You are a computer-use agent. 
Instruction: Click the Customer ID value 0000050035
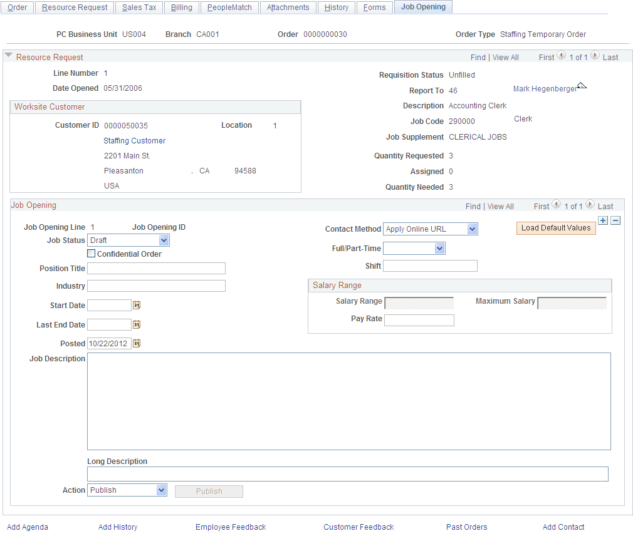126,126
